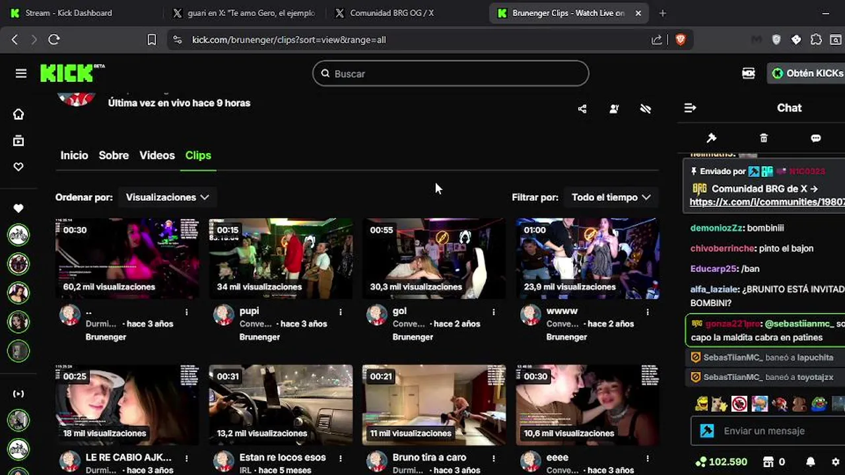Share the Brunenger channel

click(x=582, y=109)
